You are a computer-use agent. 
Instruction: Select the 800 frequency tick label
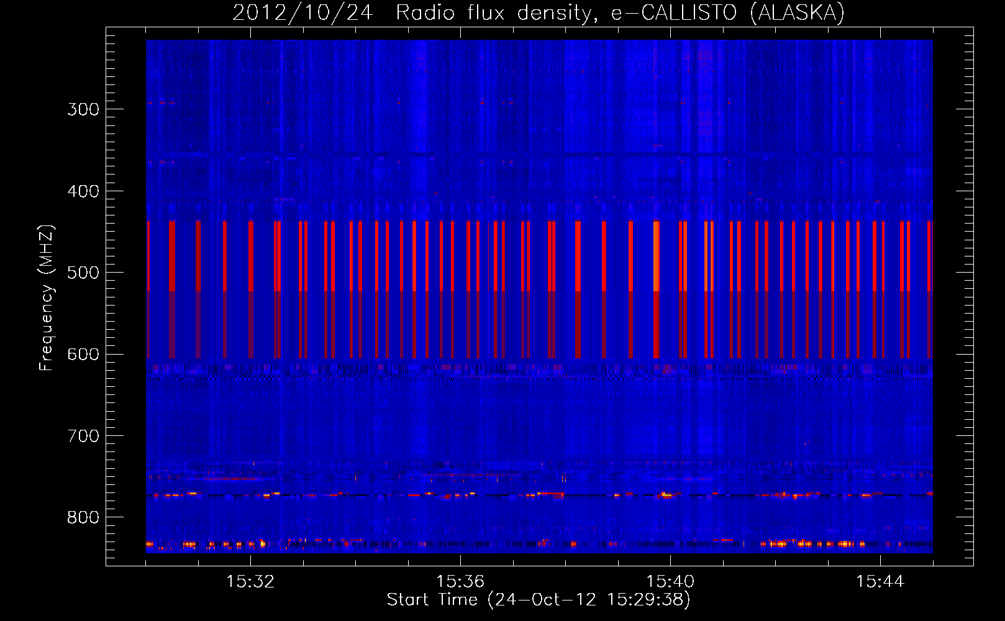point(83,518)
